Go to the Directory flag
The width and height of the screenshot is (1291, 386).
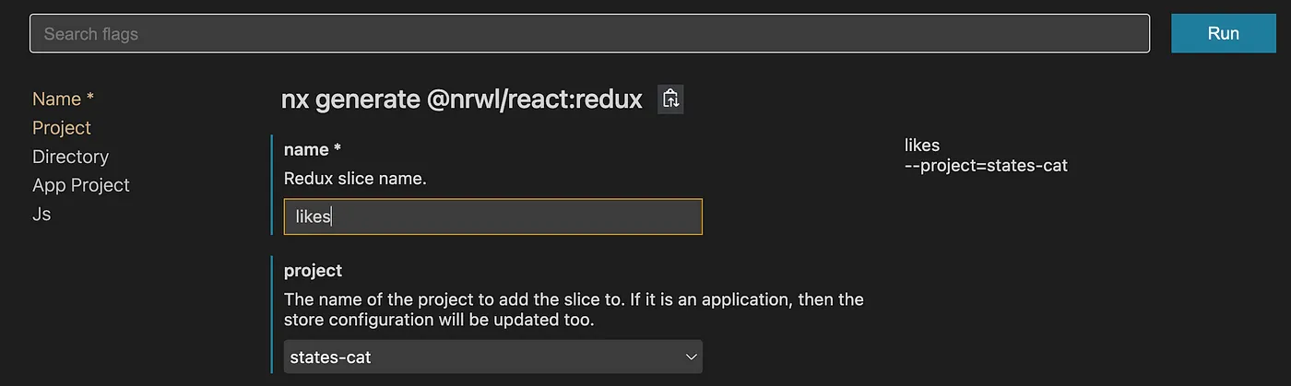(x=70, y=157)
